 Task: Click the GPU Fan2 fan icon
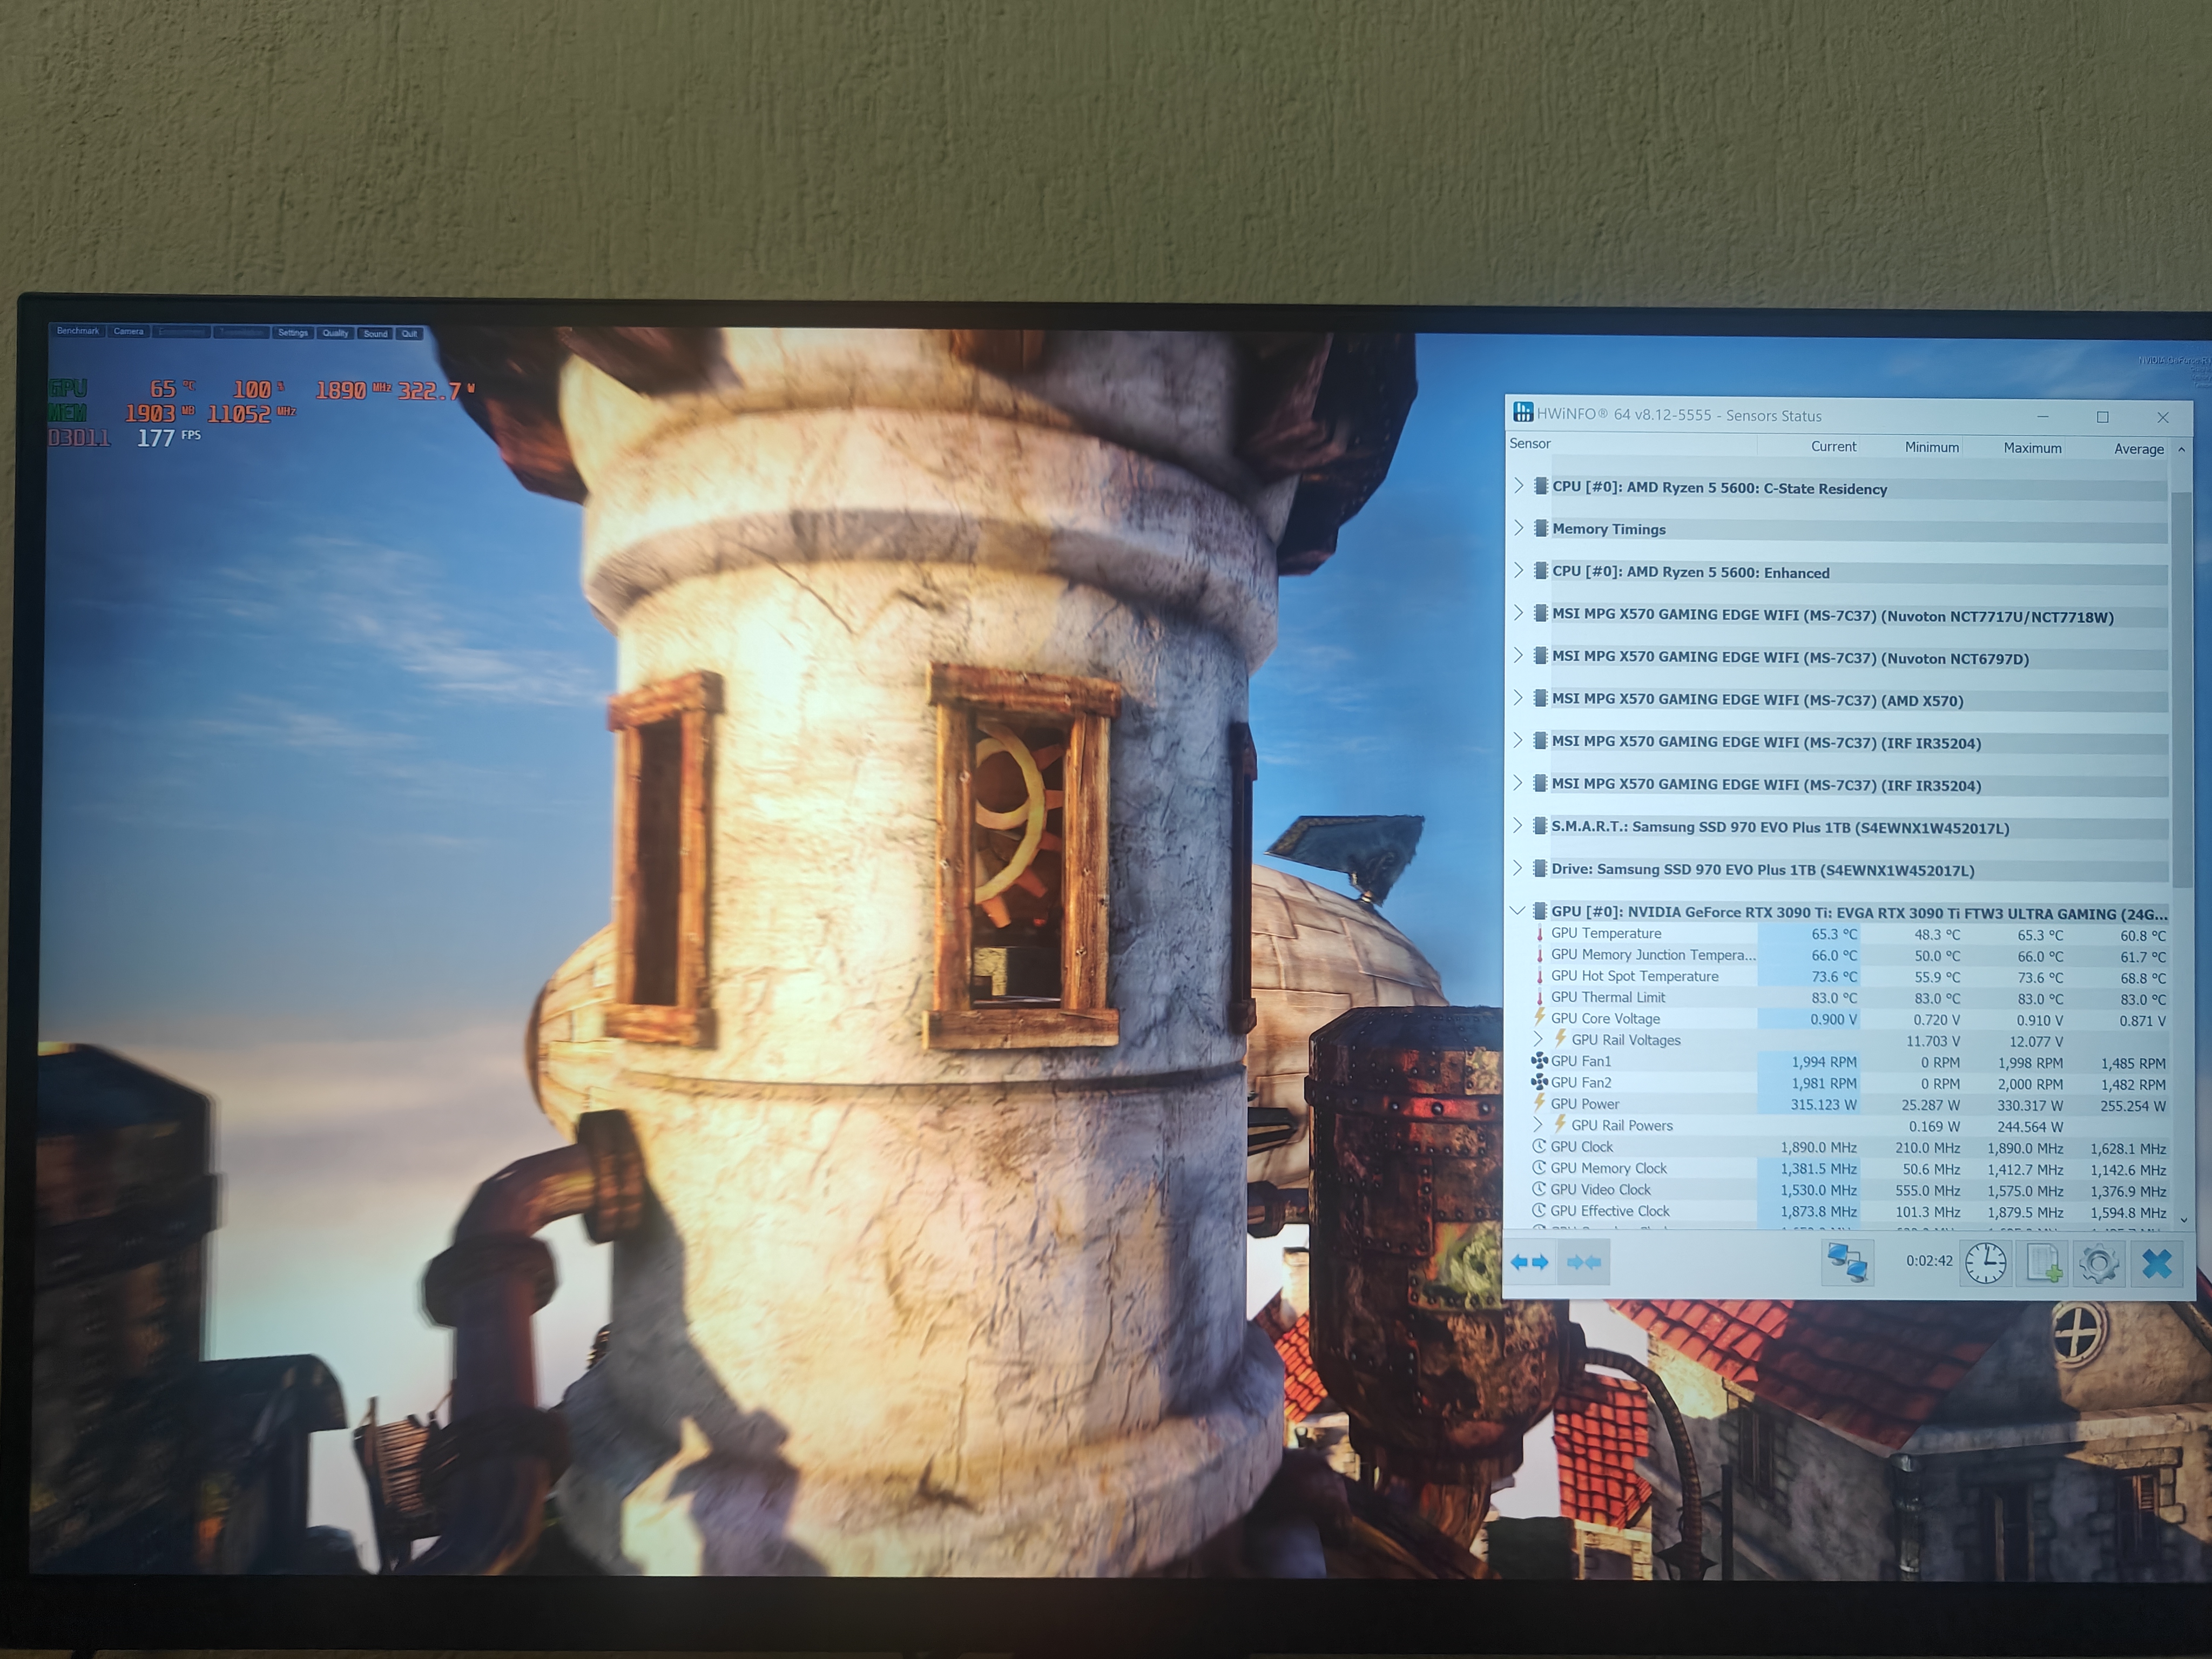coord(1540,1082)
